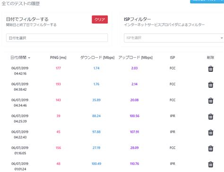
Task: Click the ダウンロード [Mbps] column header
Action: click(97, 58)
